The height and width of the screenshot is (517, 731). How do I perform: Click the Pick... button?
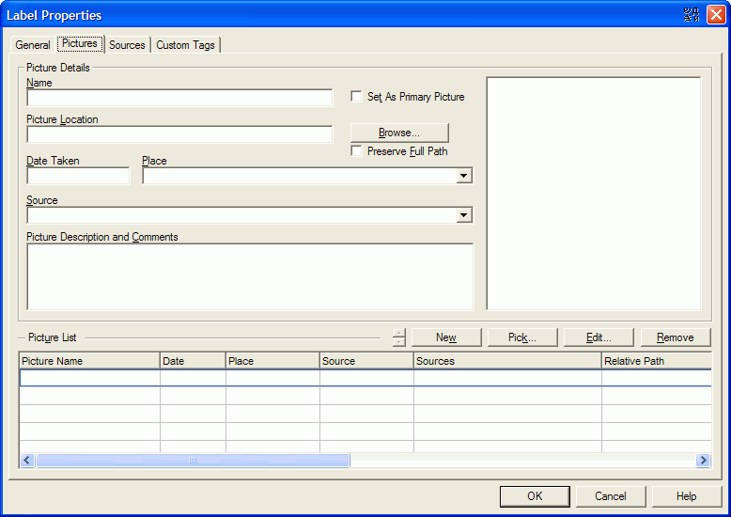pyautogui.click(x=521, y=337)
